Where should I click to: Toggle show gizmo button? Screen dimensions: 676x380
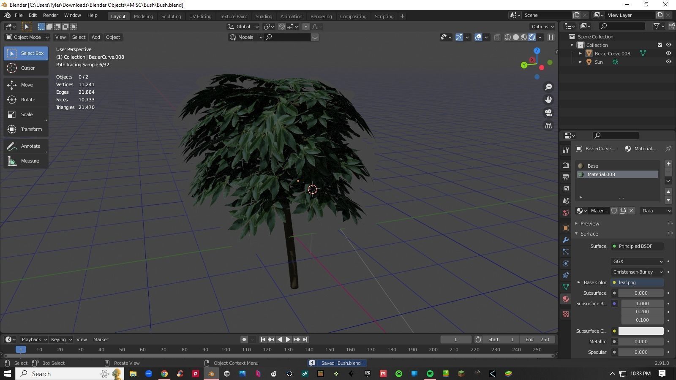pyautogui.click(x=459, y=37)
